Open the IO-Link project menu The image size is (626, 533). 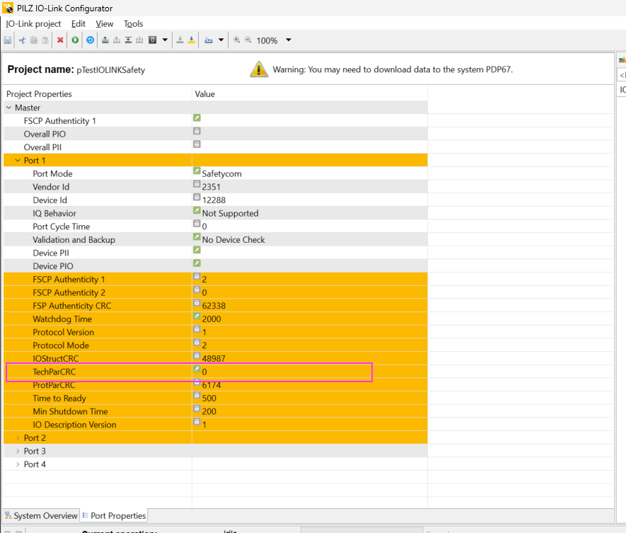[33, 24]
